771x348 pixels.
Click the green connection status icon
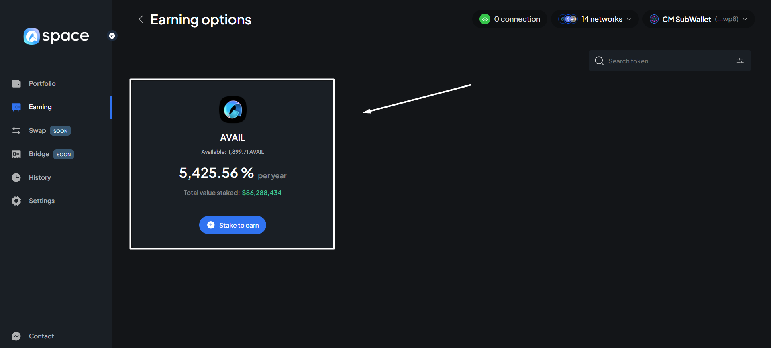click(485, 19)
